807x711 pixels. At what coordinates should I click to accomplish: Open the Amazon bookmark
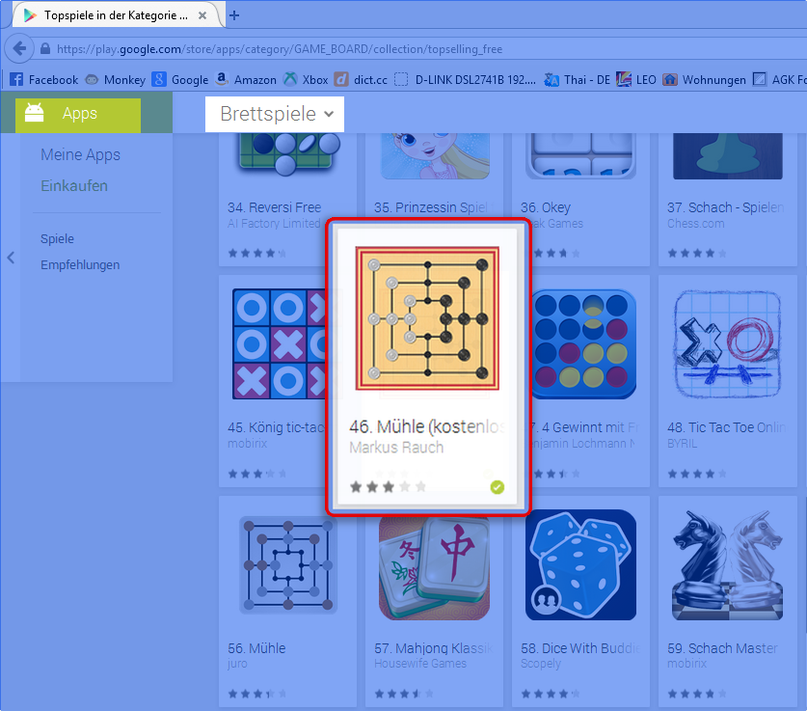(x=246, y=80)
